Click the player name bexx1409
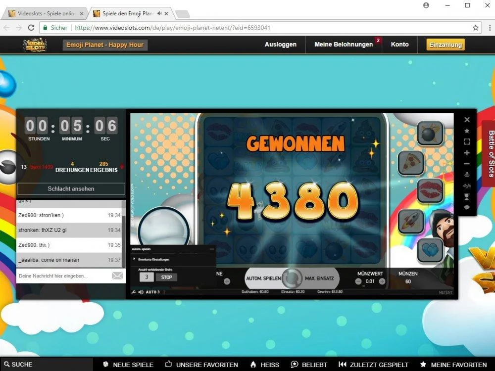The height and width of the screenshot is (371, 495). [x=42, y=167]
